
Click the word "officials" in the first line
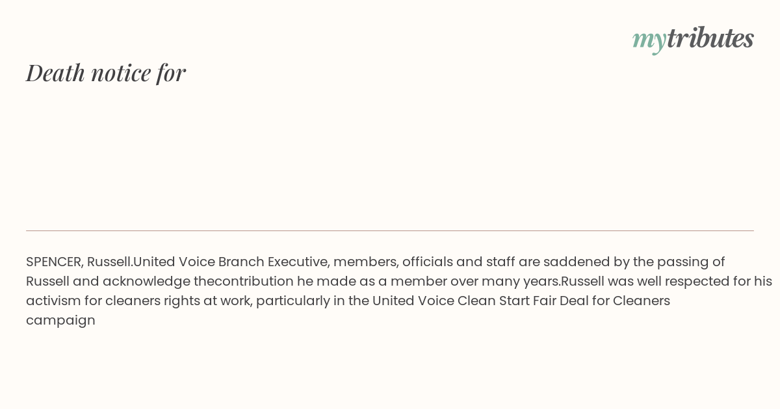coord(426,262)
